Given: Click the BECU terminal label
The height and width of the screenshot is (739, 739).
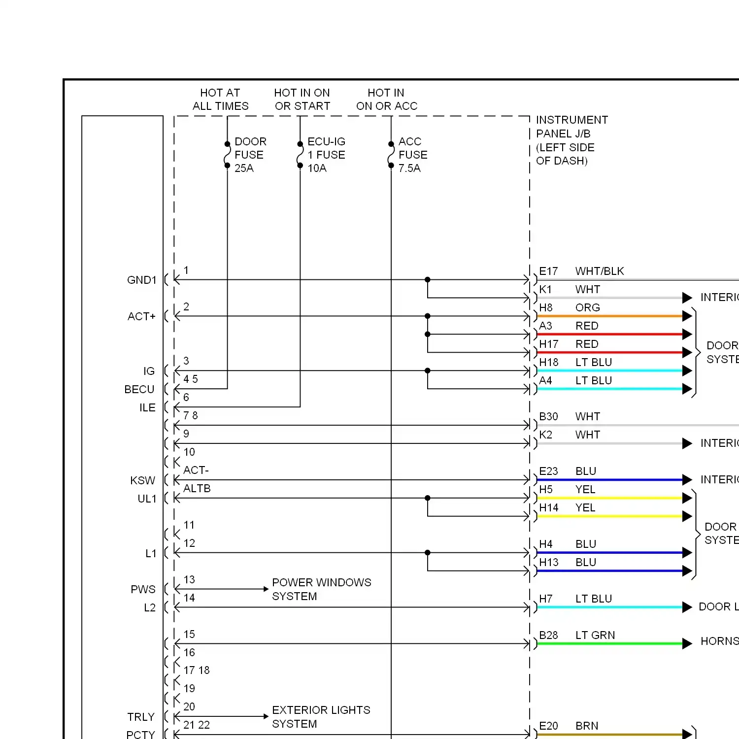Looking at the screenshot, I should pos(139,389).
